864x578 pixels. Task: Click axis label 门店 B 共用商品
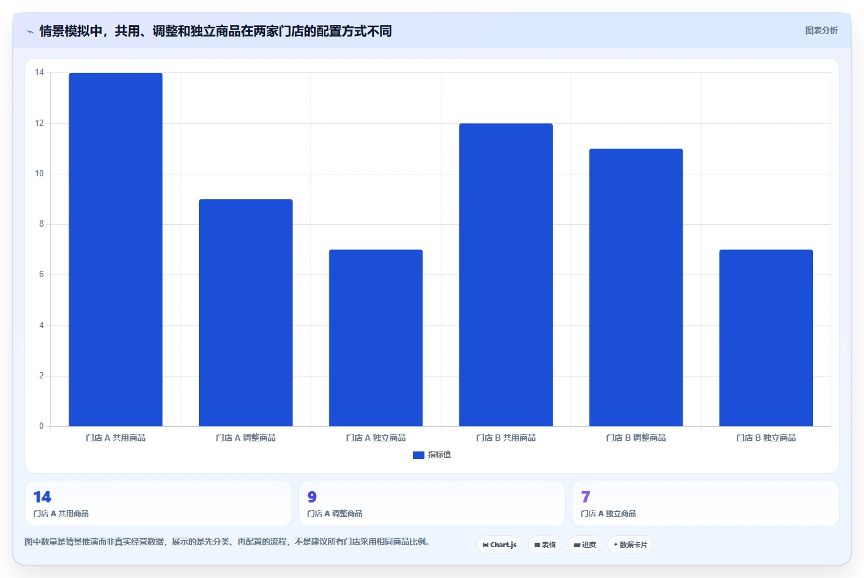[506, 438]
